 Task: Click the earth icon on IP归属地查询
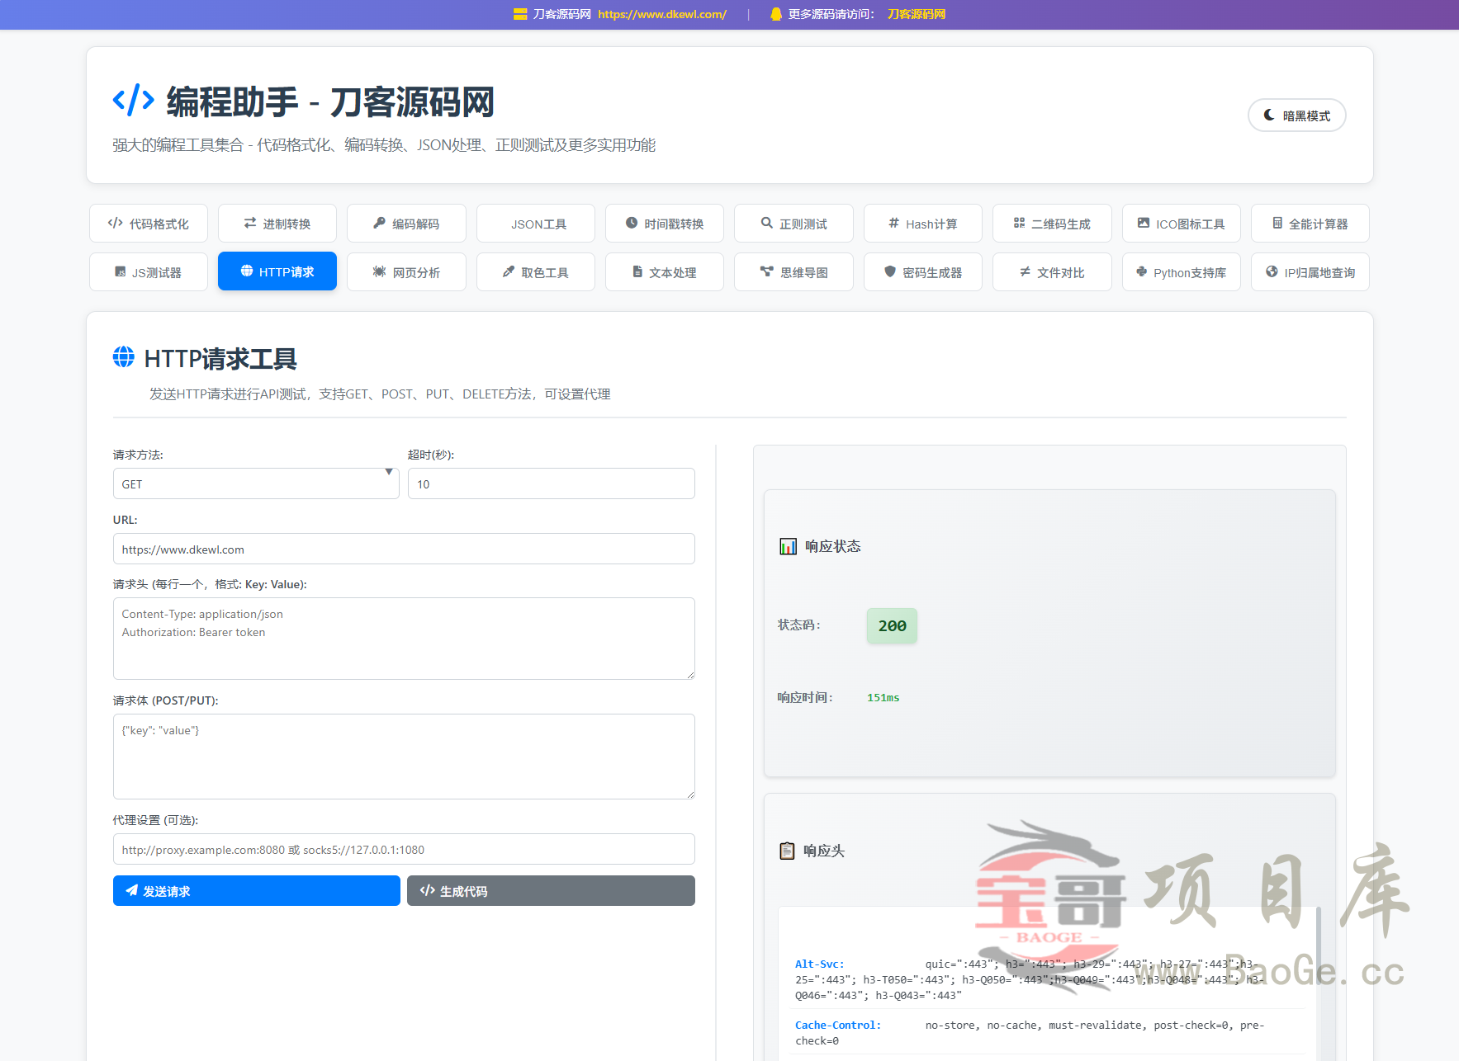coord(1272,271)
